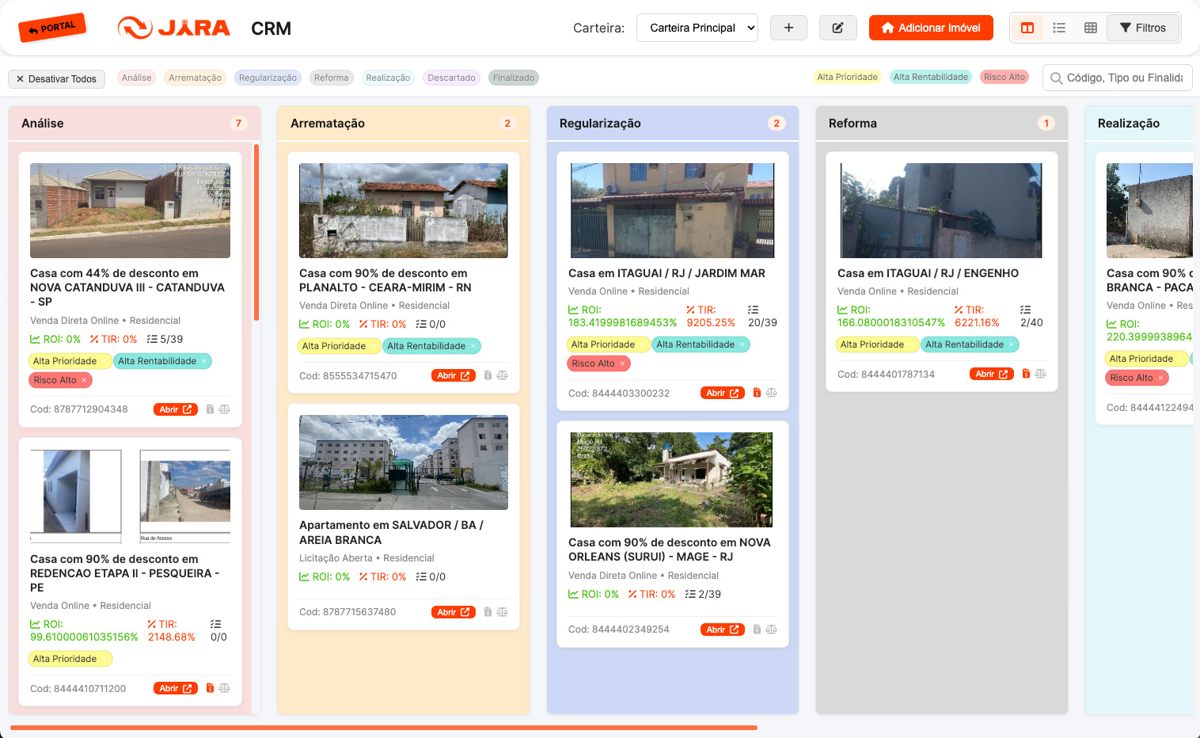Screen dimensions: 1200x738
Task: Toggle the Realização stage filter chip
Action: point(388,78)
